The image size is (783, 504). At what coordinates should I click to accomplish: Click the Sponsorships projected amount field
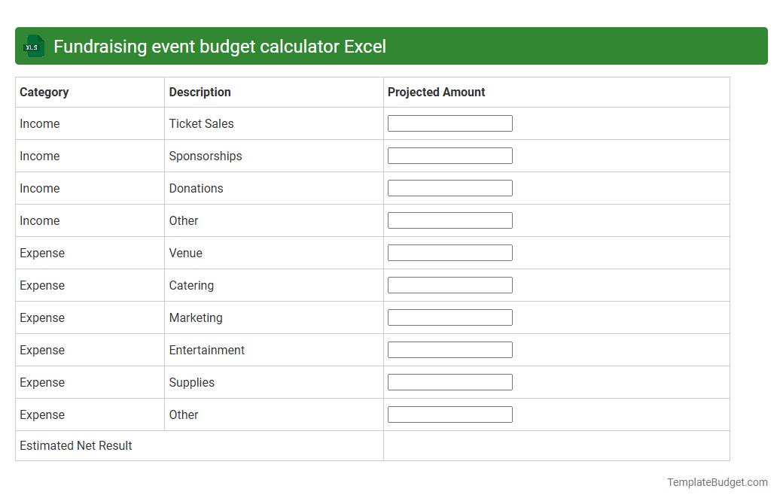pos(449,155)
